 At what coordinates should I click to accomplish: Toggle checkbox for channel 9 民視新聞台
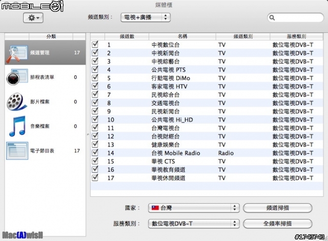click(x=95, y=111)
